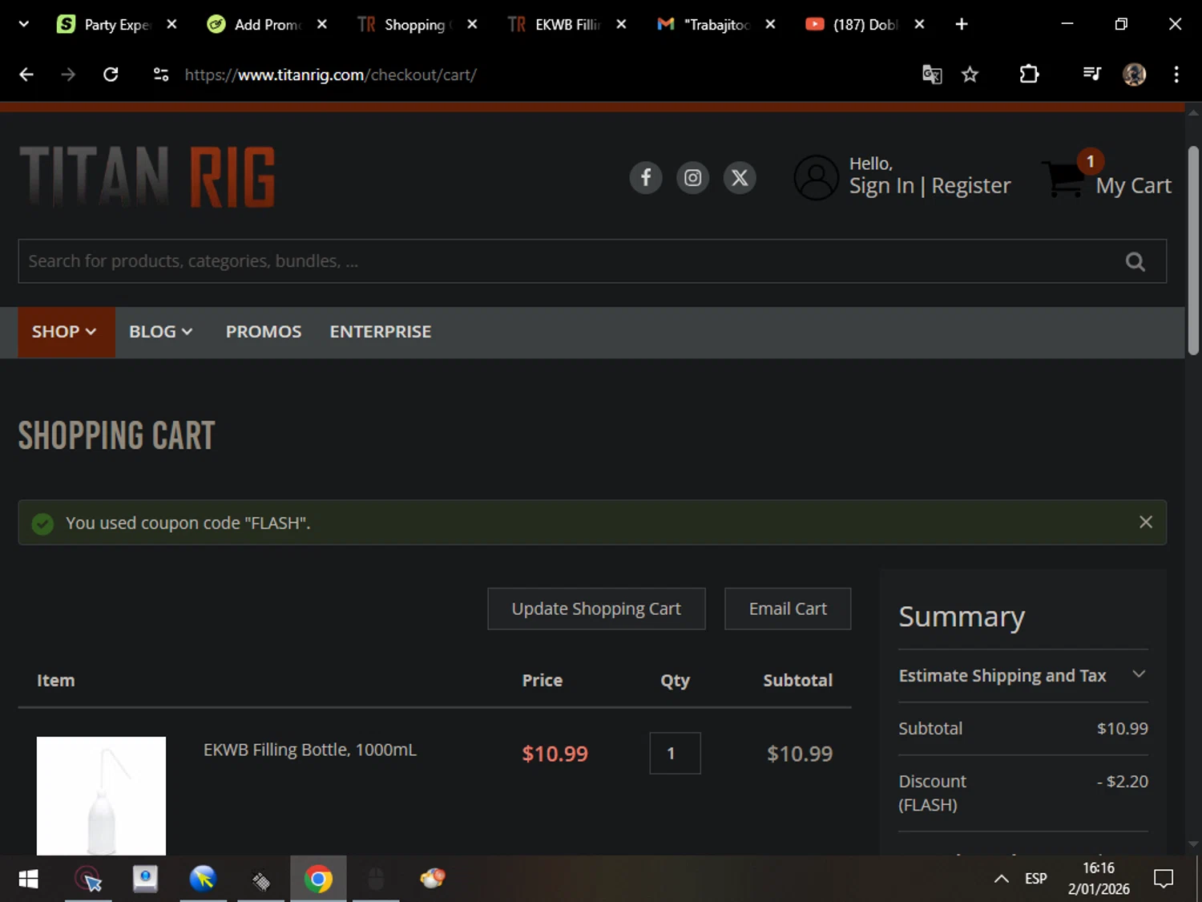
Task: Go back to previous page in browser
Action: click(26, 75)
